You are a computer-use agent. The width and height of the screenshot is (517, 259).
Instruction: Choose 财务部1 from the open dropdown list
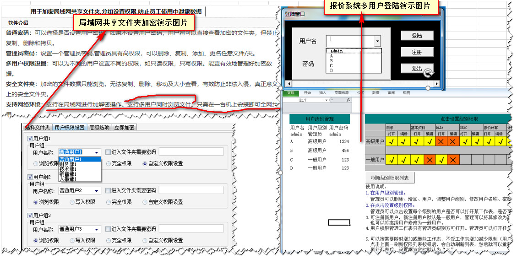(68, 164)
